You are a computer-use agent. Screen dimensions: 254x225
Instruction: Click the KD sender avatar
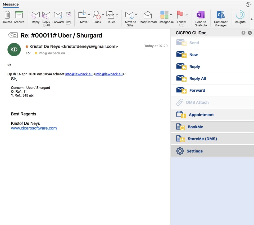(x=14, y=49)
